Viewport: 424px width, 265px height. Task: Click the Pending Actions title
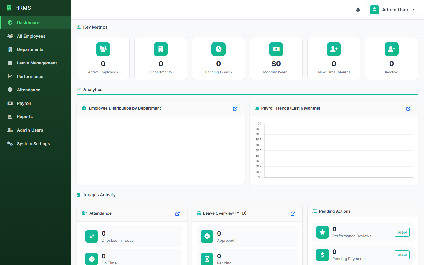tap(335, 211)
